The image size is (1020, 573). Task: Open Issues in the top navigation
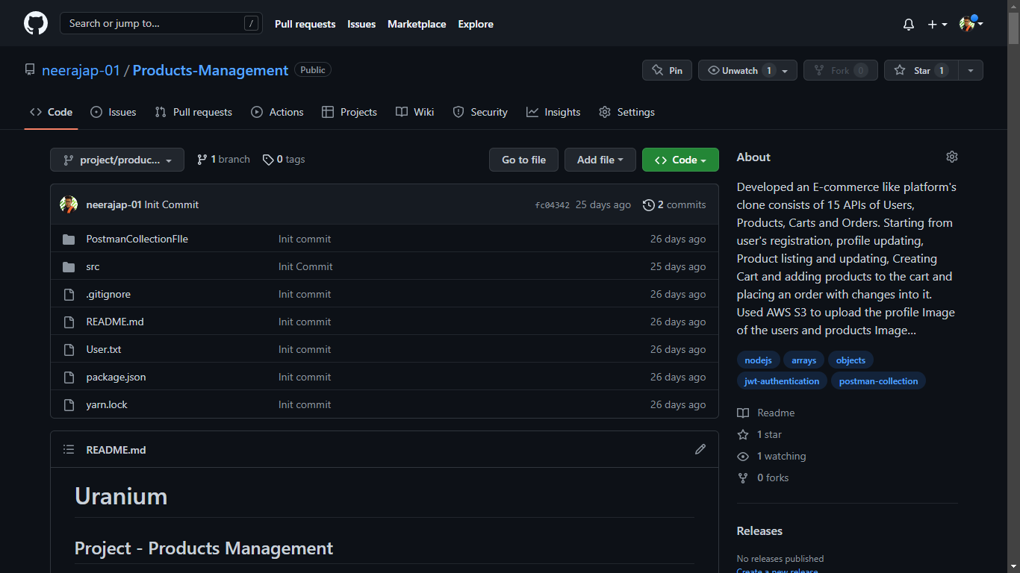point(361,24)
